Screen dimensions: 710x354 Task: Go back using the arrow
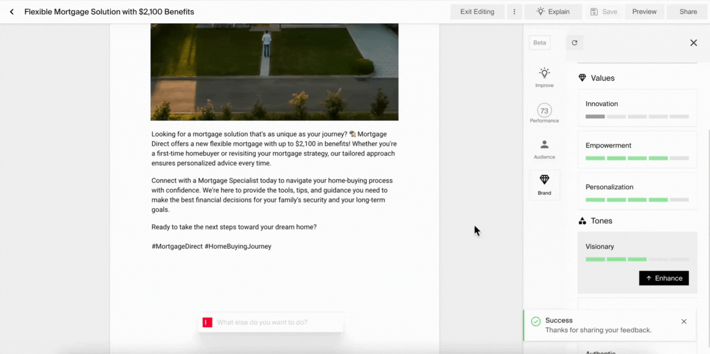[12, 11]
